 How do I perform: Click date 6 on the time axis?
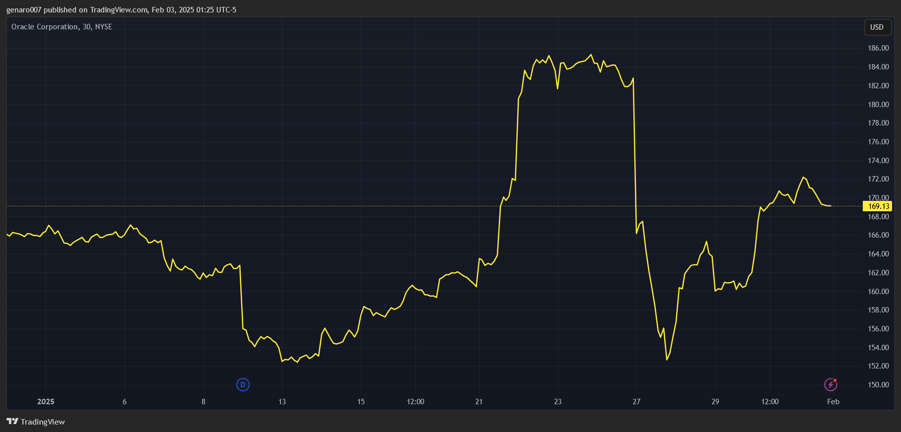pyautogui.click(x=125, y=402)
